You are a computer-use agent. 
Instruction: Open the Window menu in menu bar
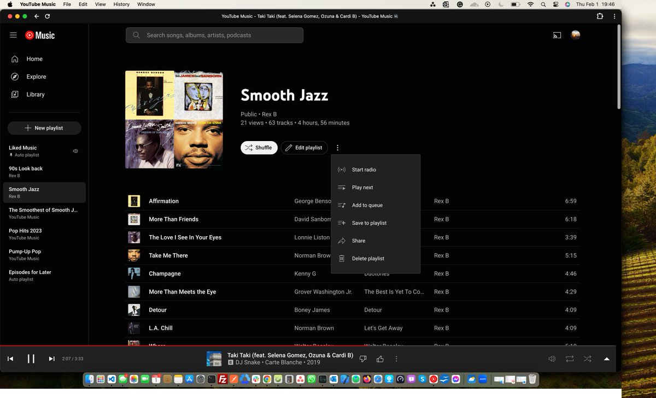coord(146,4)
